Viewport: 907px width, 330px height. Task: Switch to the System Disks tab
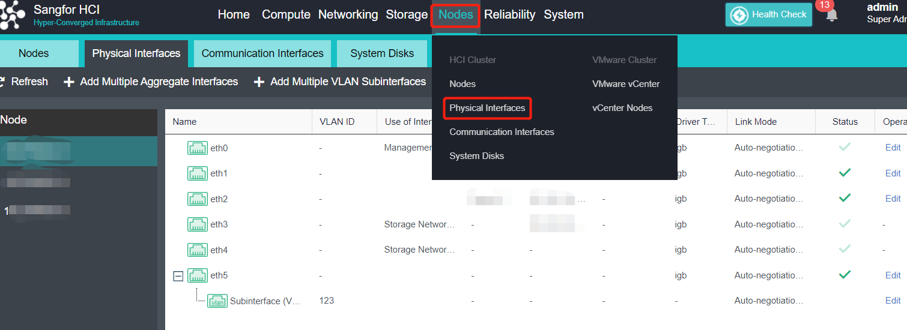coord(382,53)
